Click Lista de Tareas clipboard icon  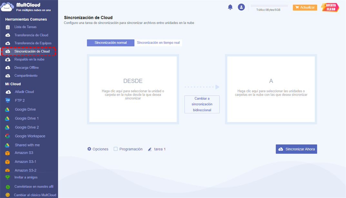tap(8, 27)
